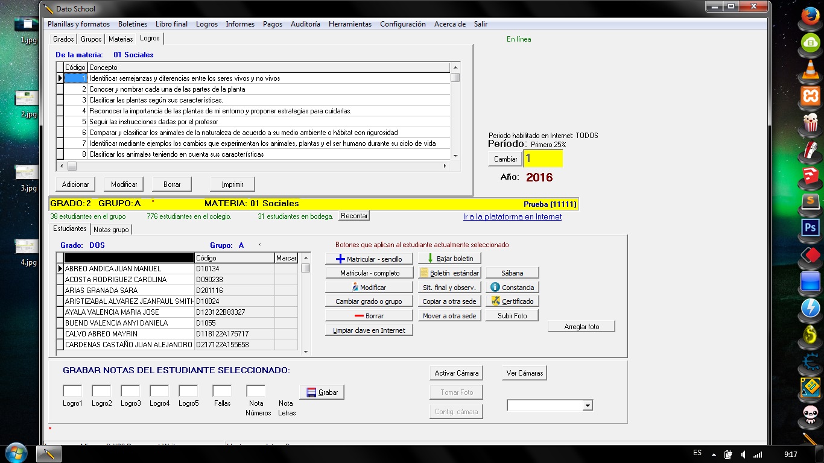Open Photoshop from the side dock
Viewport: 824px width, 463px height.
810,228
